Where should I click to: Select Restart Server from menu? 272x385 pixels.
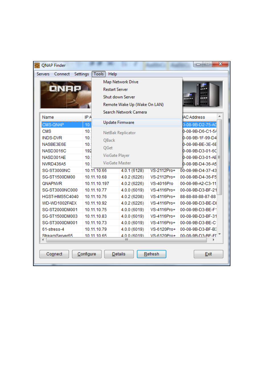click(137, 90)
